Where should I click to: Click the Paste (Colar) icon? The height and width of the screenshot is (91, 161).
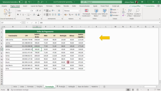(6, 11)
